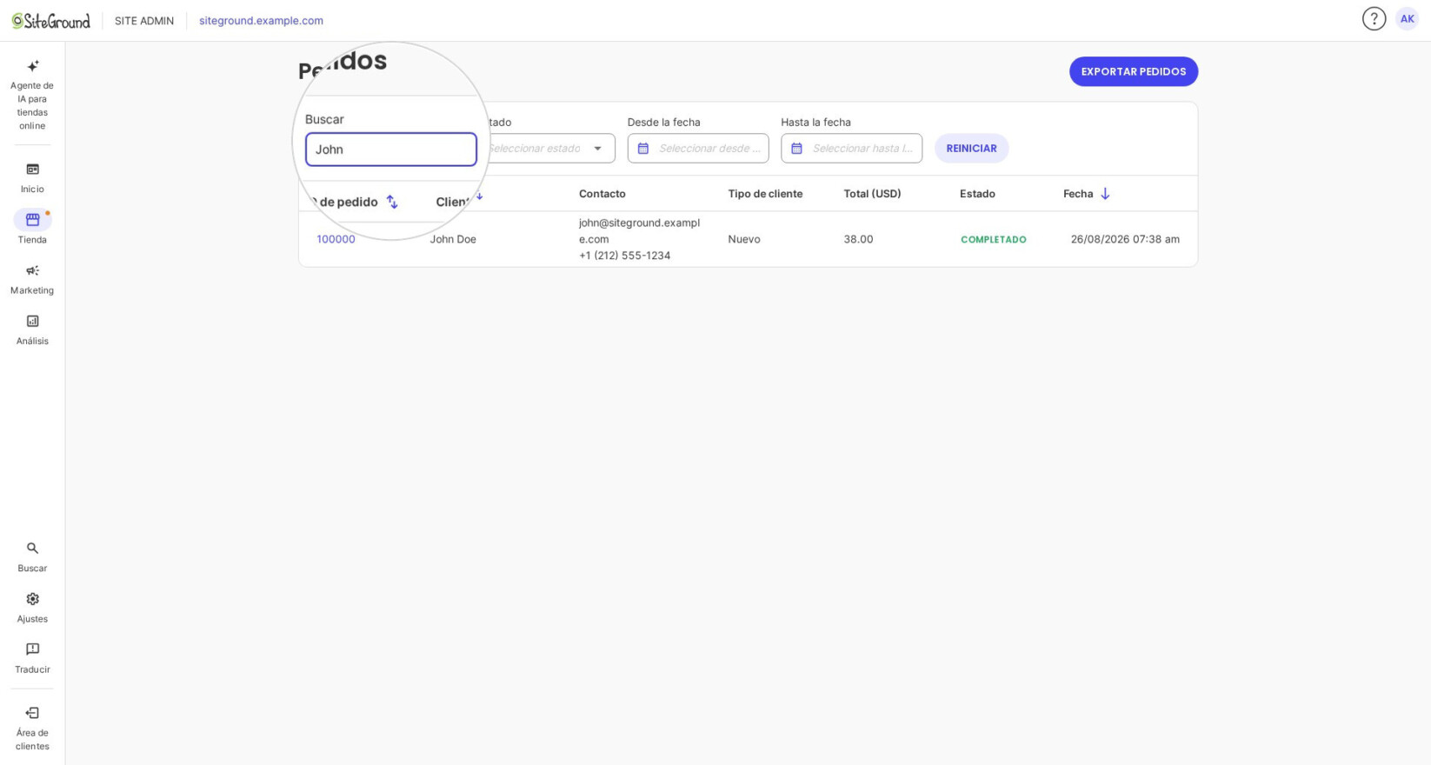
Task: Click the Contacto column header
Action: coord(602,194)
